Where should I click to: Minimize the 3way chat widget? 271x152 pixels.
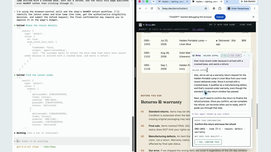pos(244,56)
